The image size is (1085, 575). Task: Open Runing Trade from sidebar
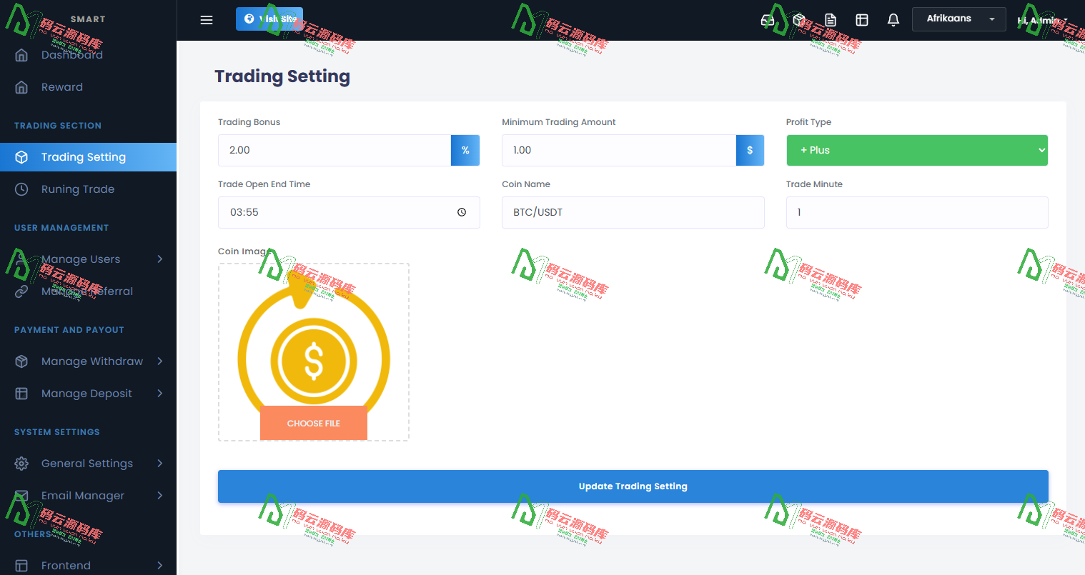(78, 189)
